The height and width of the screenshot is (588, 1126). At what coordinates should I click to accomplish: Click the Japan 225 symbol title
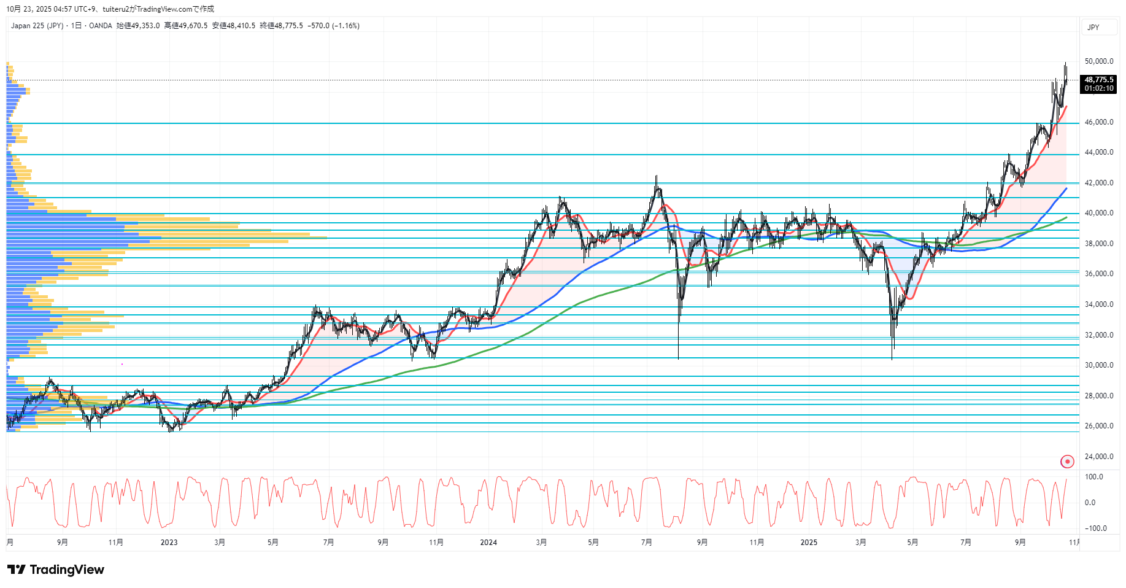point(37,26)
